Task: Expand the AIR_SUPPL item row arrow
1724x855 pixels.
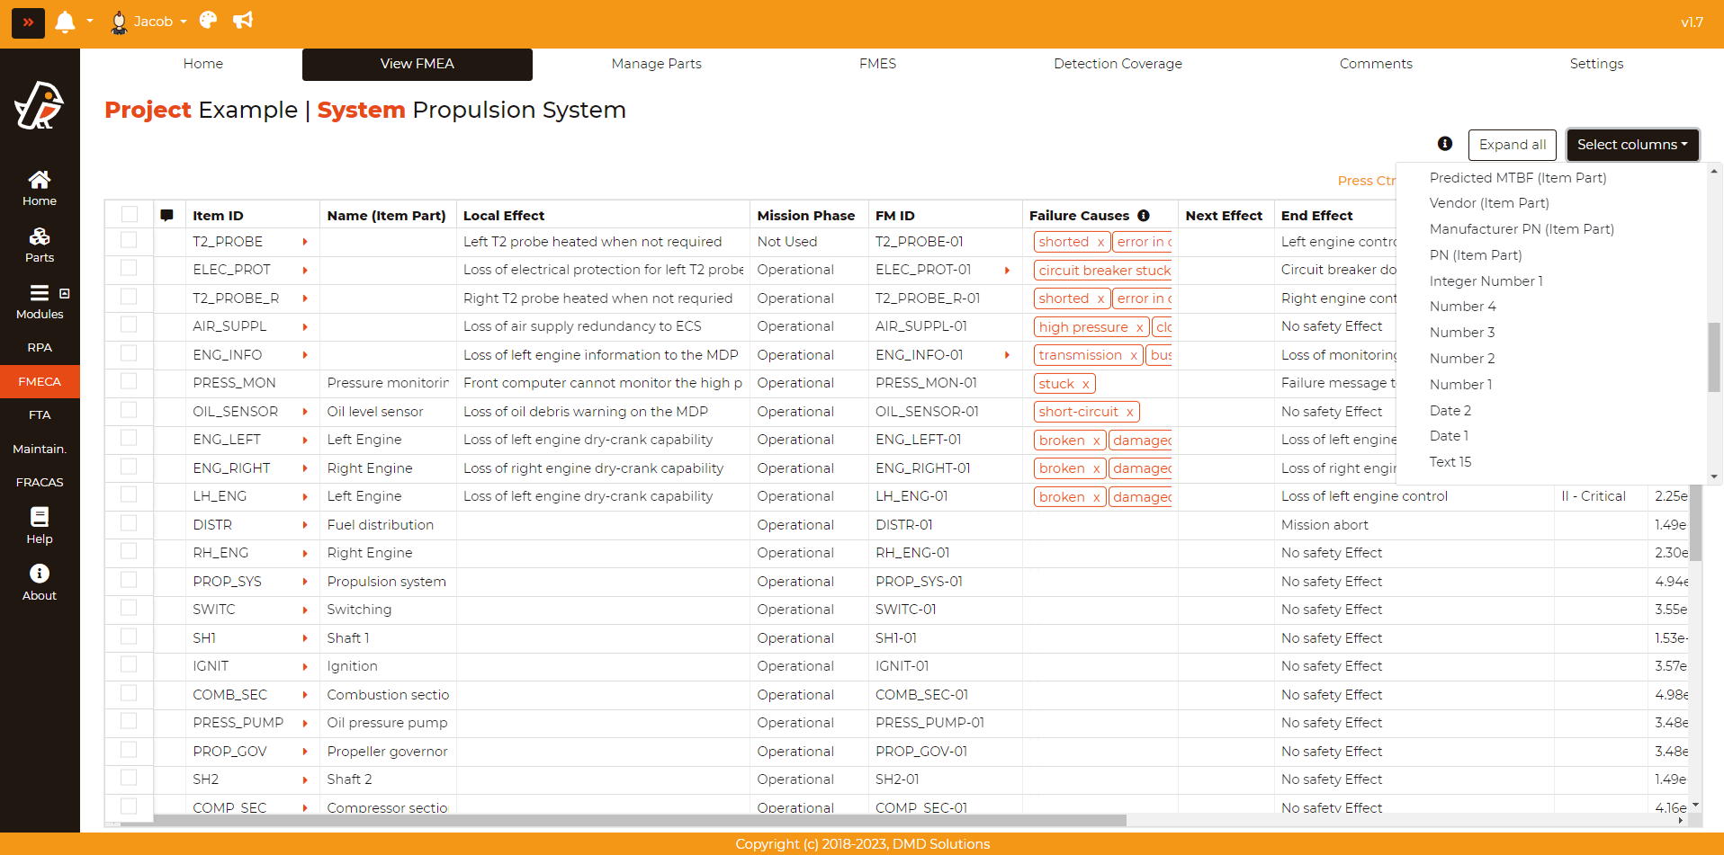Action: pyautogui.click(x=305, y=326)
